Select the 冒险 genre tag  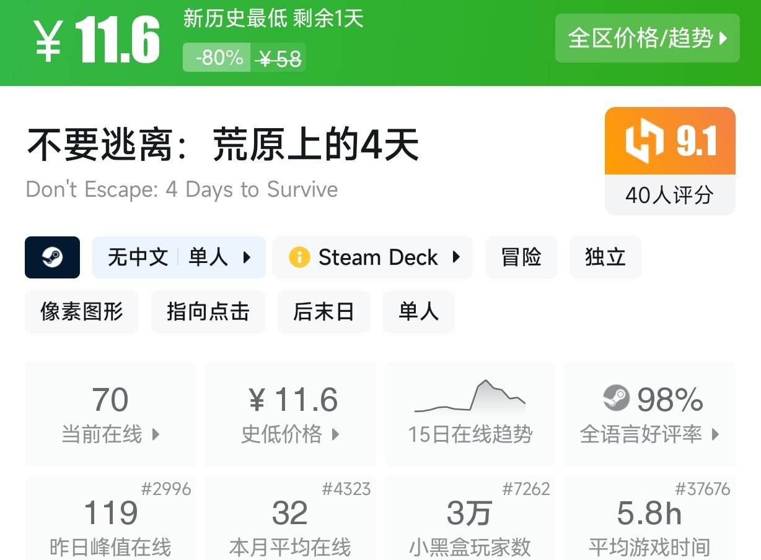[x=521, y=257]
